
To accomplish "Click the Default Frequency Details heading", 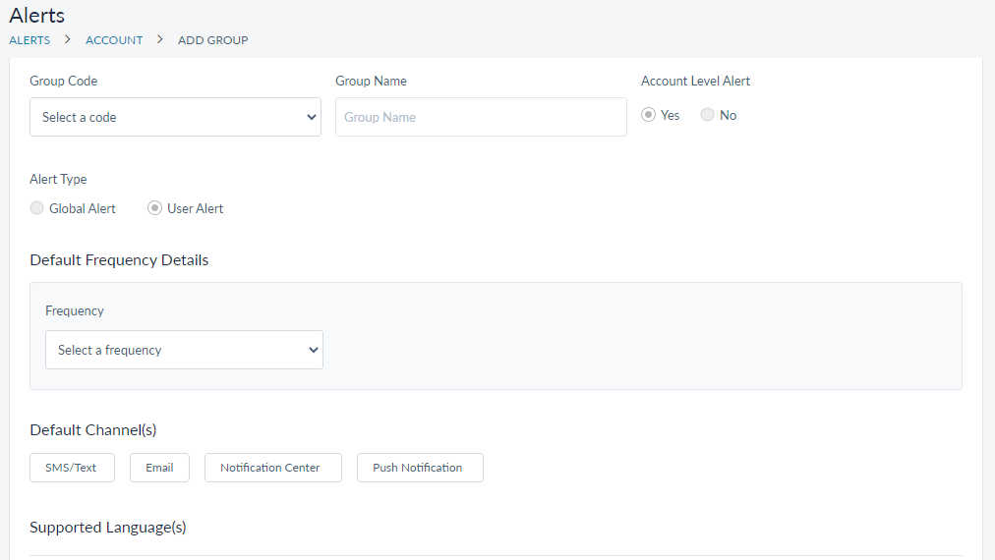I will click(x=119, y=260).
